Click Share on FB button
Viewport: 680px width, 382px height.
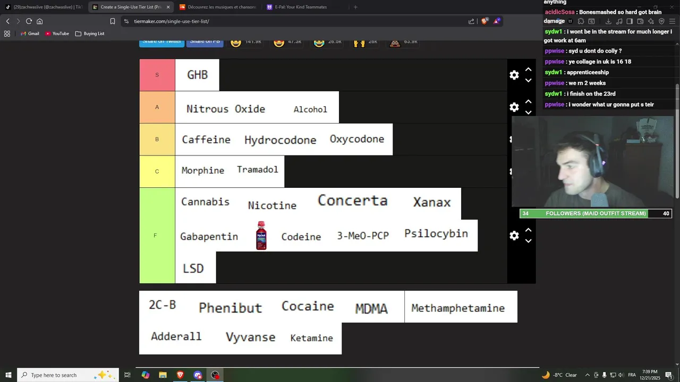205,41
